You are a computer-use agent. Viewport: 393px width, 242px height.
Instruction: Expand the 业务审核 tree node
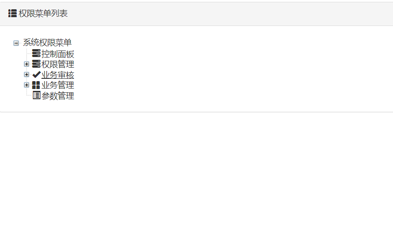pyautogui.click(x=26, y=75)
